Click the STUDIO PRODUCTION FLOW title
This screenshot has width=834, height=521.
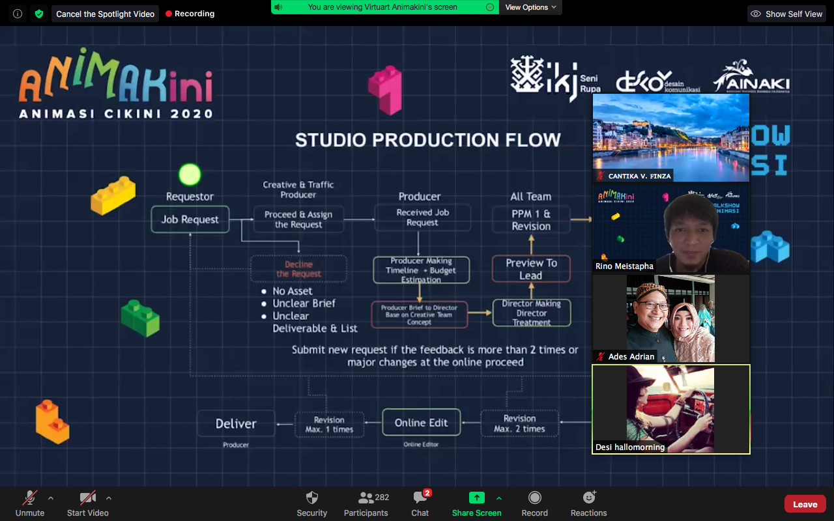[x=428, y=140]
